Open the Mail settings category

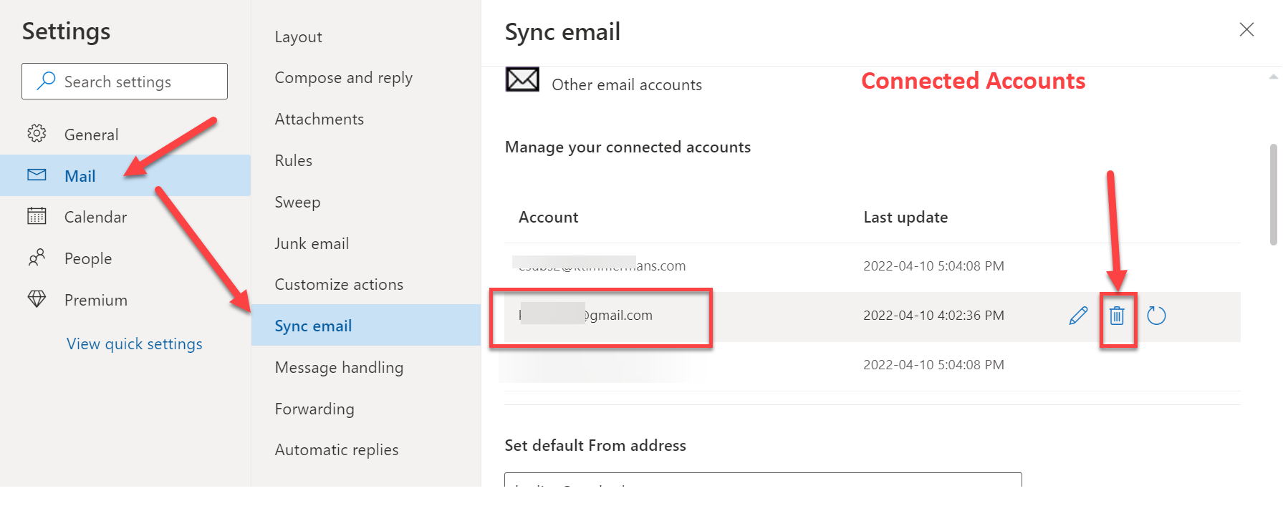80,176
